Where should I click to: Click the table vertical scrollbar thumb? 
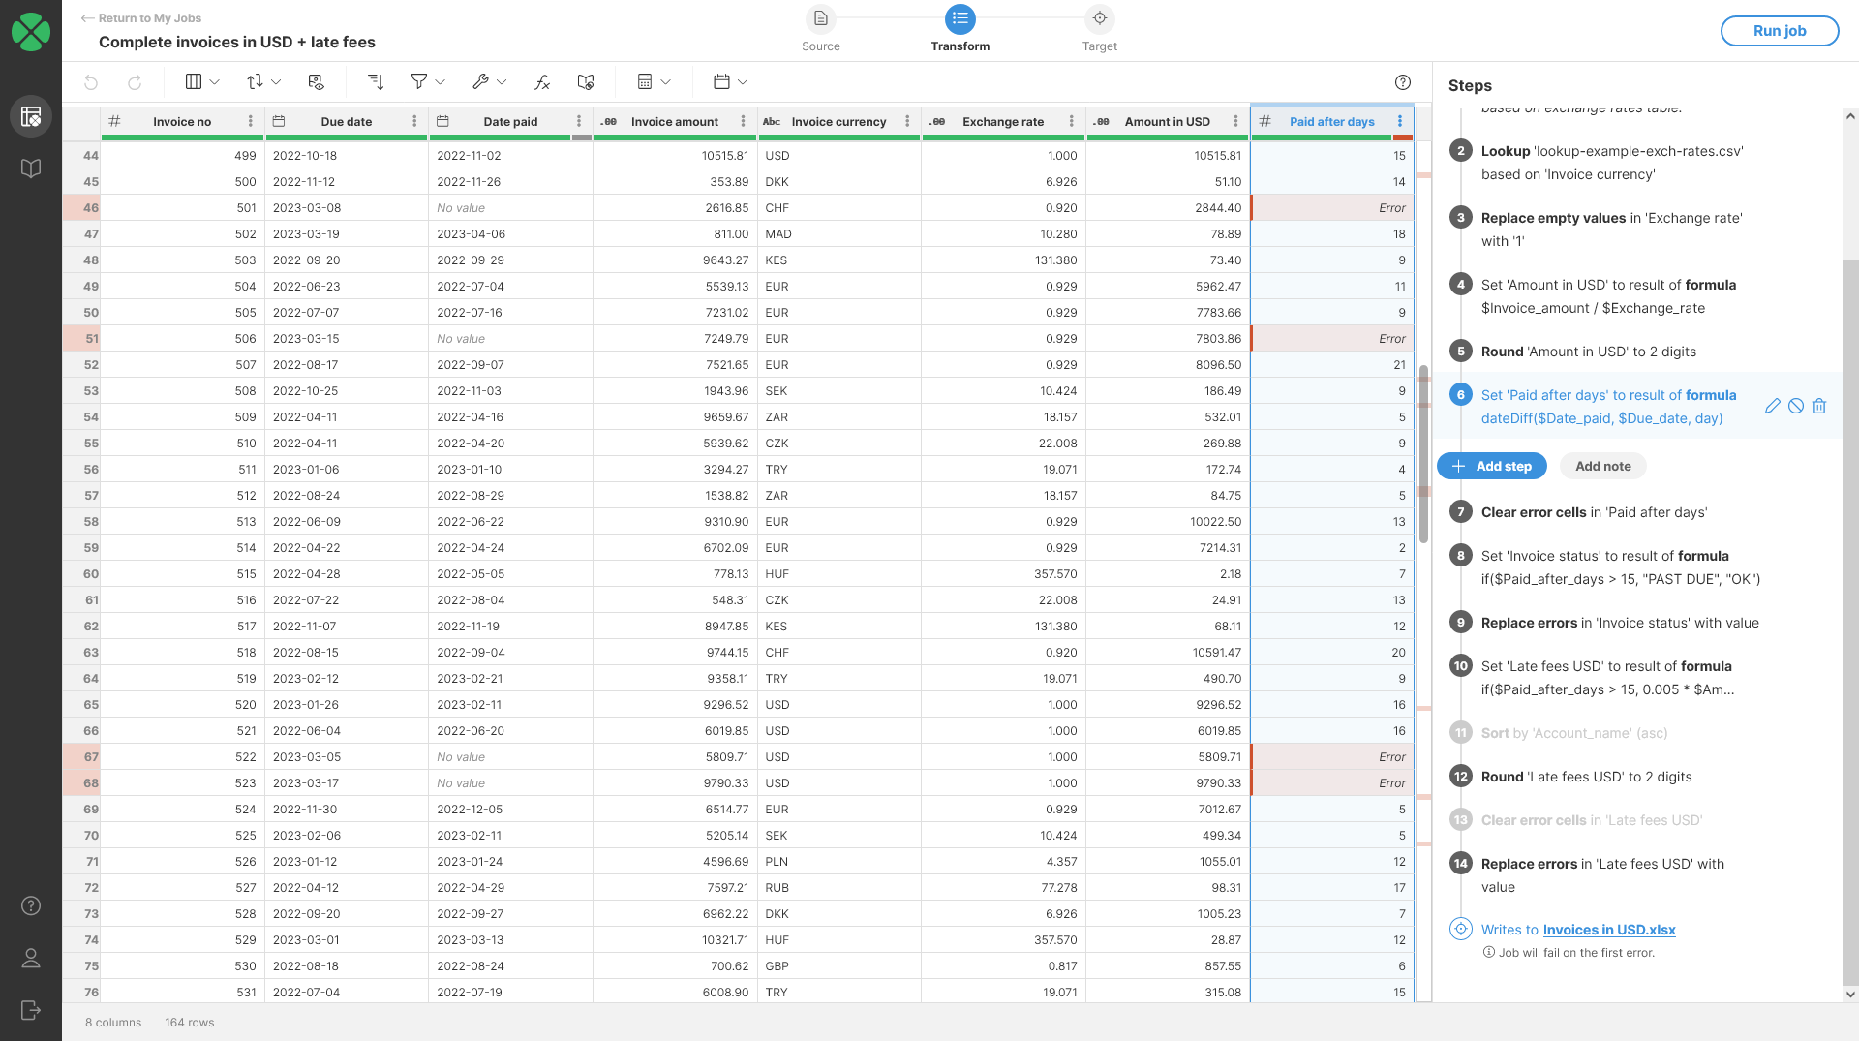(1423, 455)
